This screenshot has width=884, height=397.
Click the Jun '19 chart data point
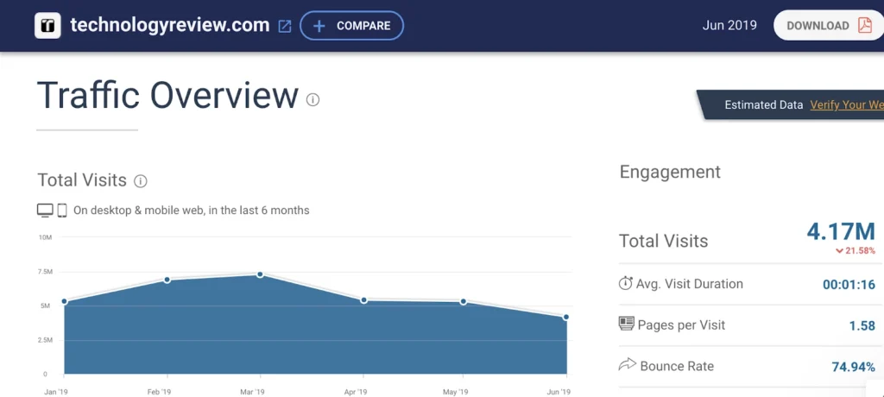[566, 317]
